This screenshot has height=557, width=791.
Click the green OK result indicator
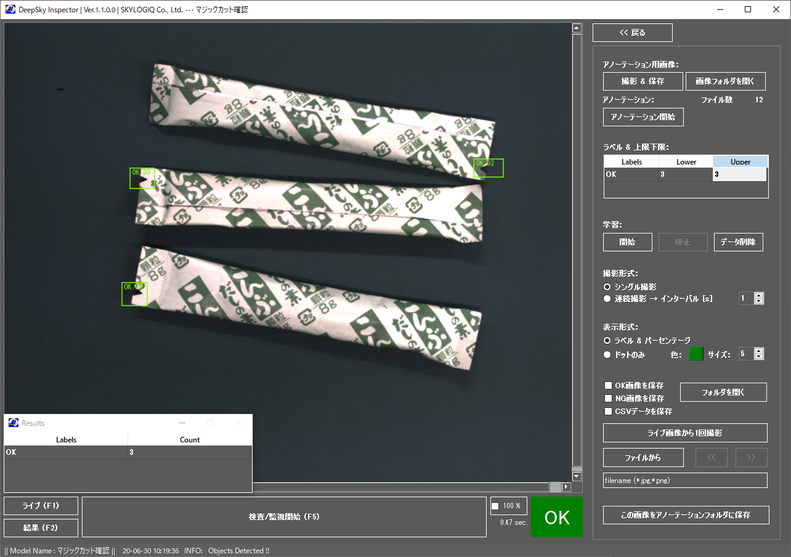(x=557, y=517)
